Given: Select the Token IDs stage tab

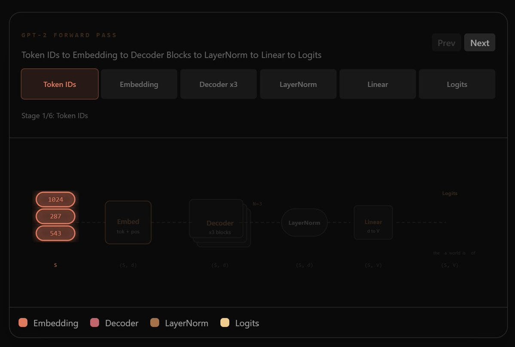Looking at the screenshot, I should click(60, 84).
